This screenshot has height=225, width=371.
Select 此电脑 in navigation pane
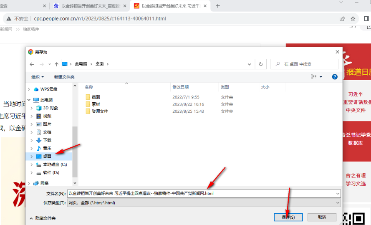(x=46, y=100)
